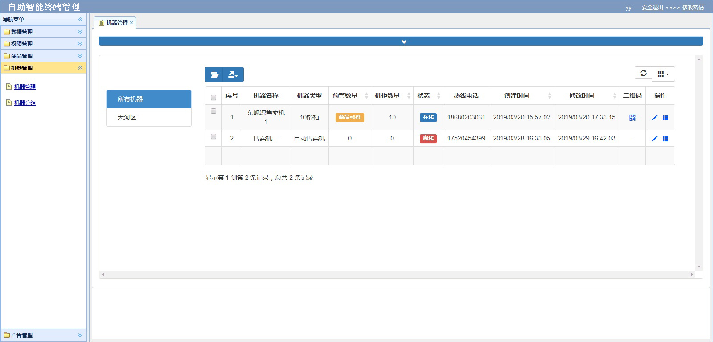This screenshot has height=342, width=713.
Task: Select the 所有机器 group
Action: (x=149, y=99)
